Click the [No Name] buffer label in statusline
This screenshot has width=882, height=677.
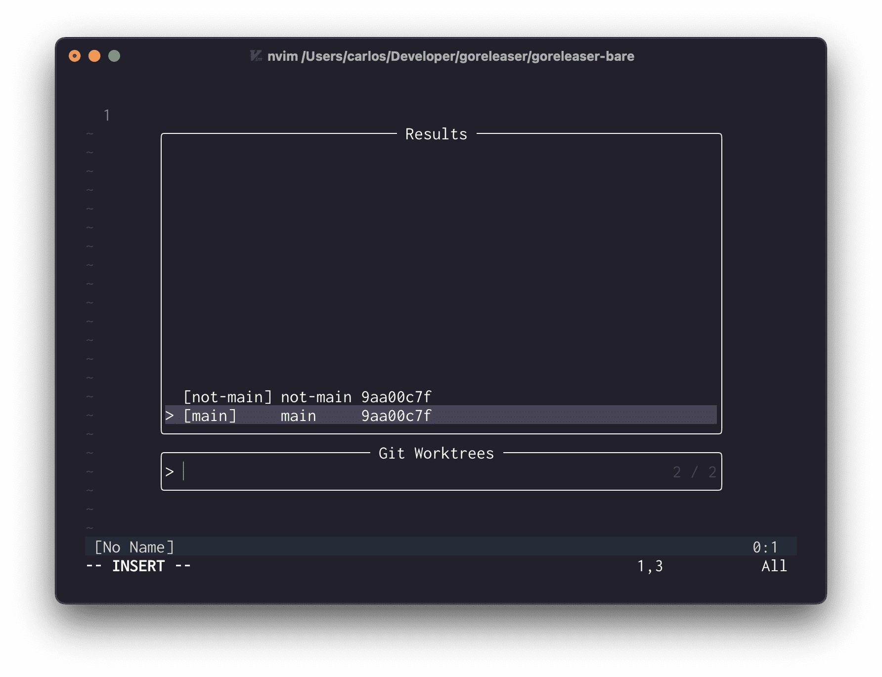coord(134,547)
